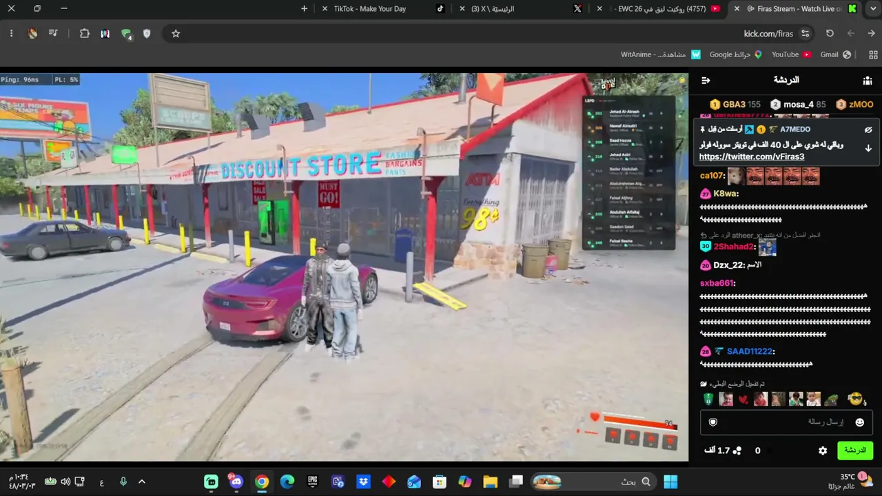The height and width of the screenshot is (496, 882).
Task: Collapse the chat panel with arrow icon
Action: tap(706, 81)
